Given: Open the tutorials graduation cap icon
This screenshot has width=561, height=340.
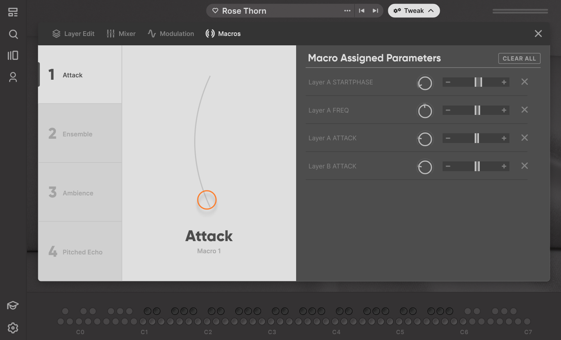Looking at the screenshot, I should coord(13,305).
